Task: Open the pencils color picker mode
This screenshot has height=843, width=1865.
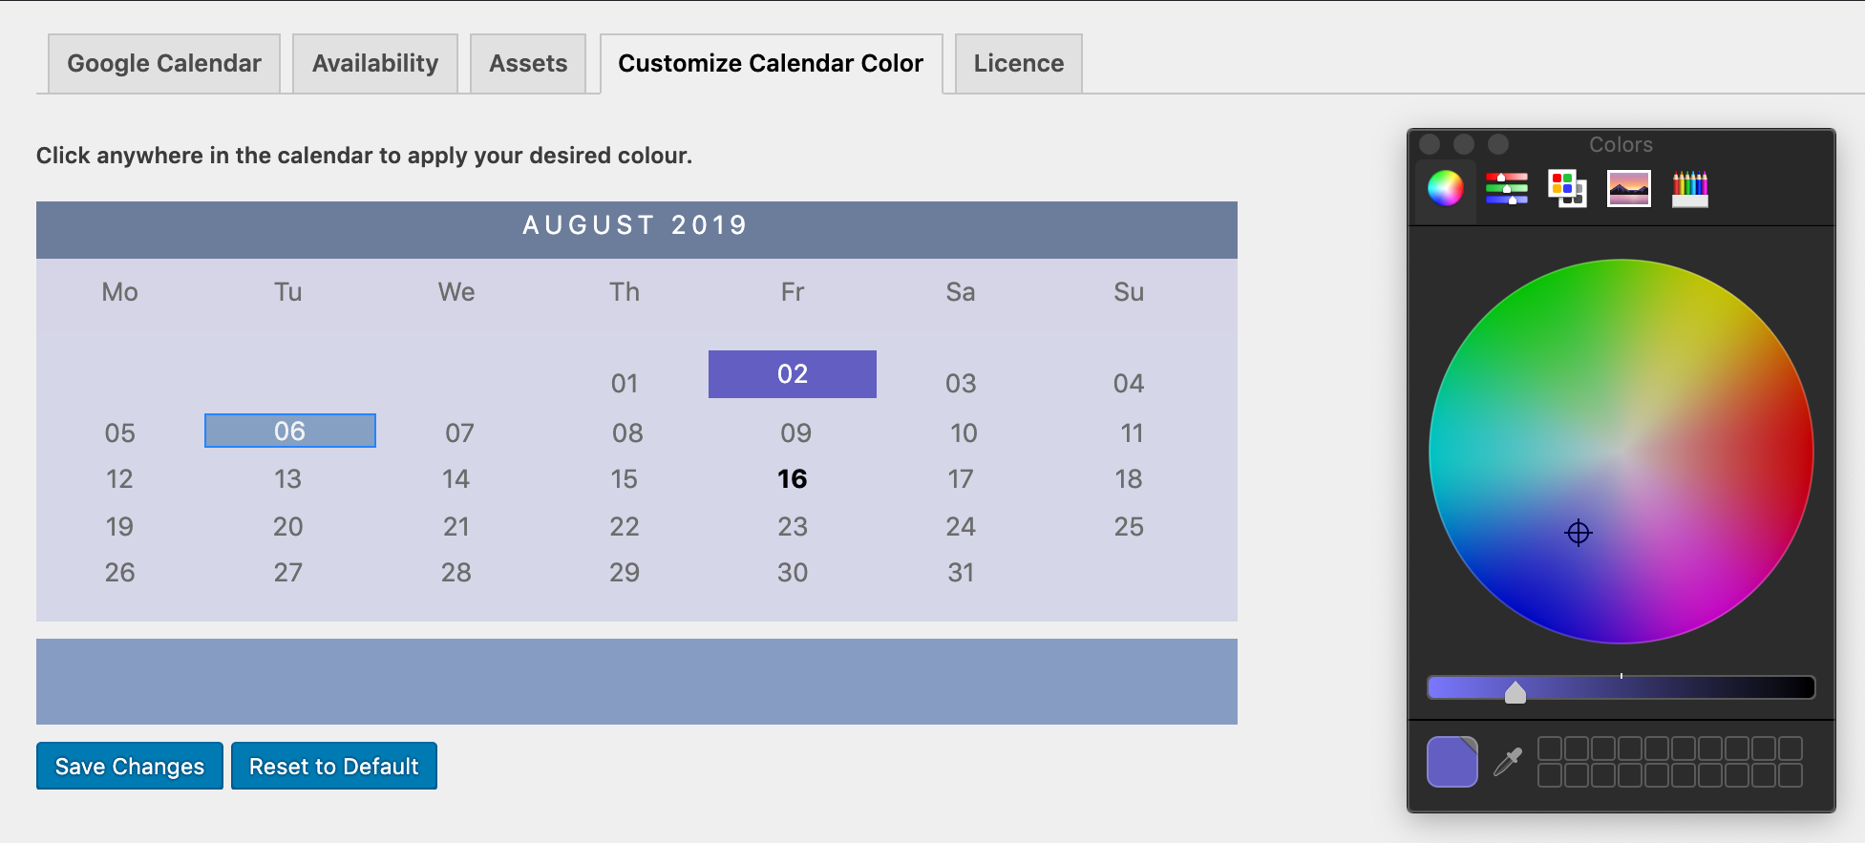Action: 1689,188
